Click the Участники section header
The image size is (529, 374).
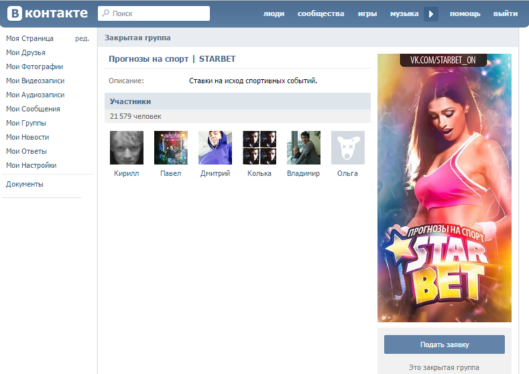pos(237,101)
